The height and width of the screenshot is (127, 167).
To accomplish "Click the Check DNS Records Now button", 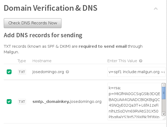I will [32, 23].
